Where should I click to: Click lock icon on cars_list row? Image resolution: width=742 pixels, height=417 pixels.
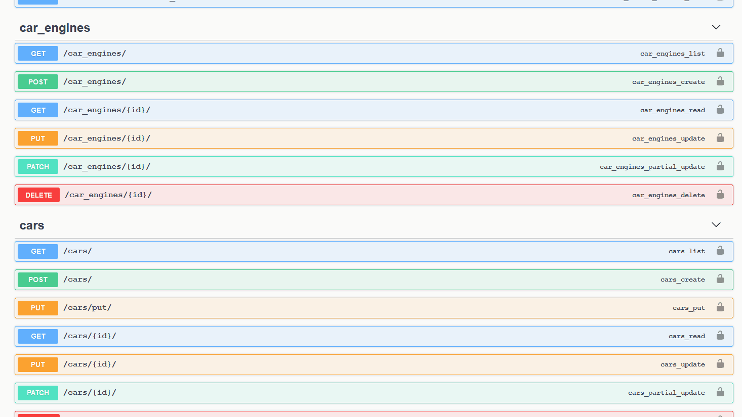click(720, 251)
